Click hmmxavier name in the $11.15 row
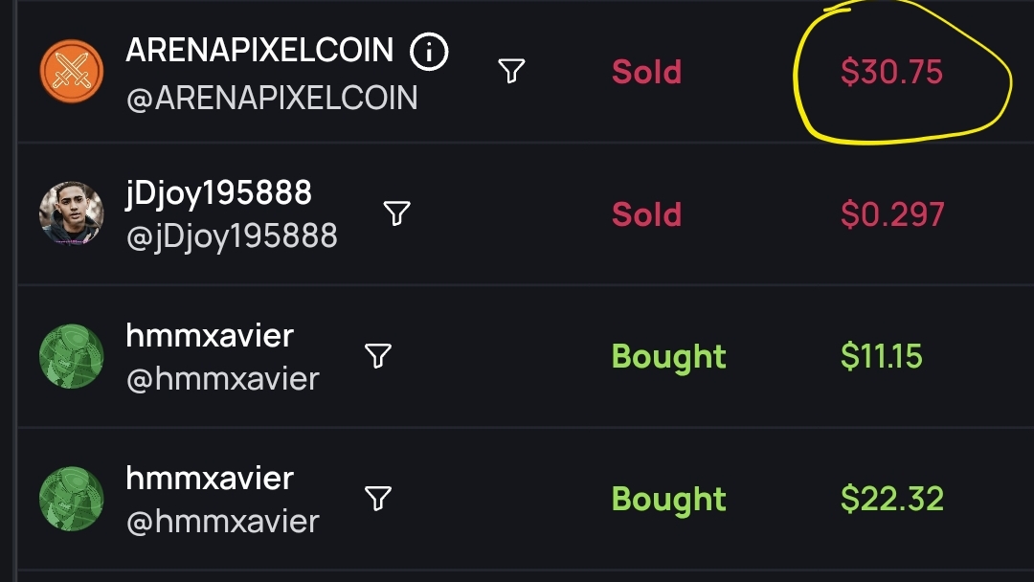 [x=210, y=336]
